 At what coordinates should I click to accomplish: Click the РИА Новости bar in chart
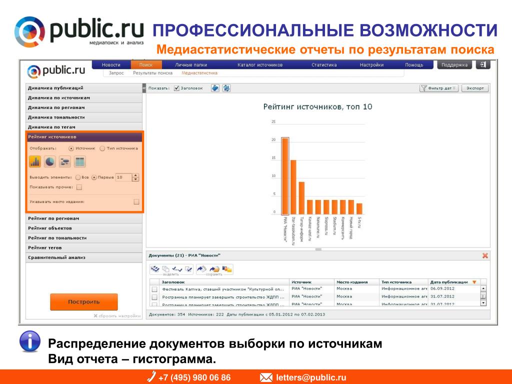(x=285, y=175)
